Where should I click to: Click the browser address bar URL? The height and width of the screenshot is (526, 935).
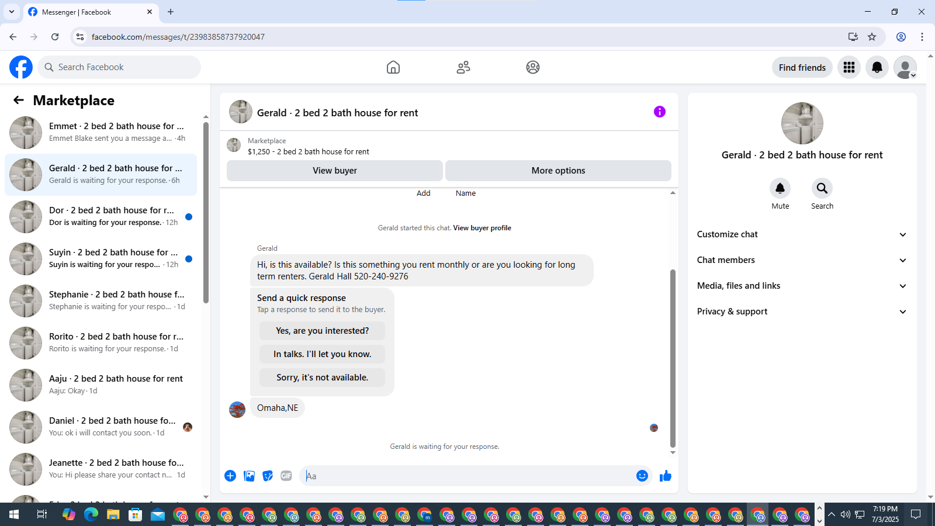(178, 37)
